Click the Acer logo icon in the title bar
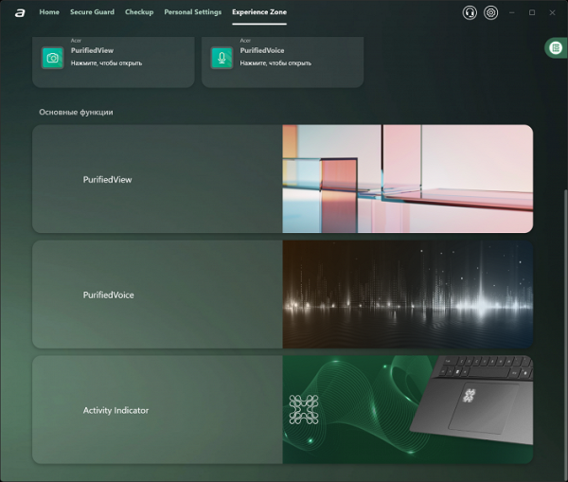Viewport: 568px width, 482px height. (x=19, y=13)
